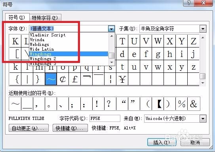215x152 pixels.
Task: Select the capital Y symbol cell
Action: pos(182,41)
